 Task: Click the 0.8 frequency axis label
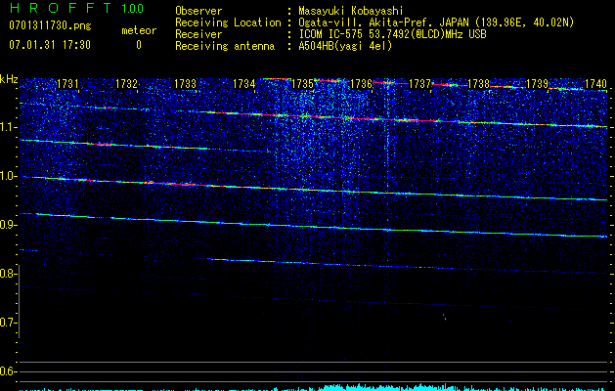coord(9,274)
